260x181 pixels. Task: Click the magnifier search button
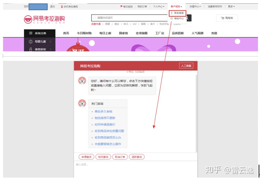tap(188, 18)
